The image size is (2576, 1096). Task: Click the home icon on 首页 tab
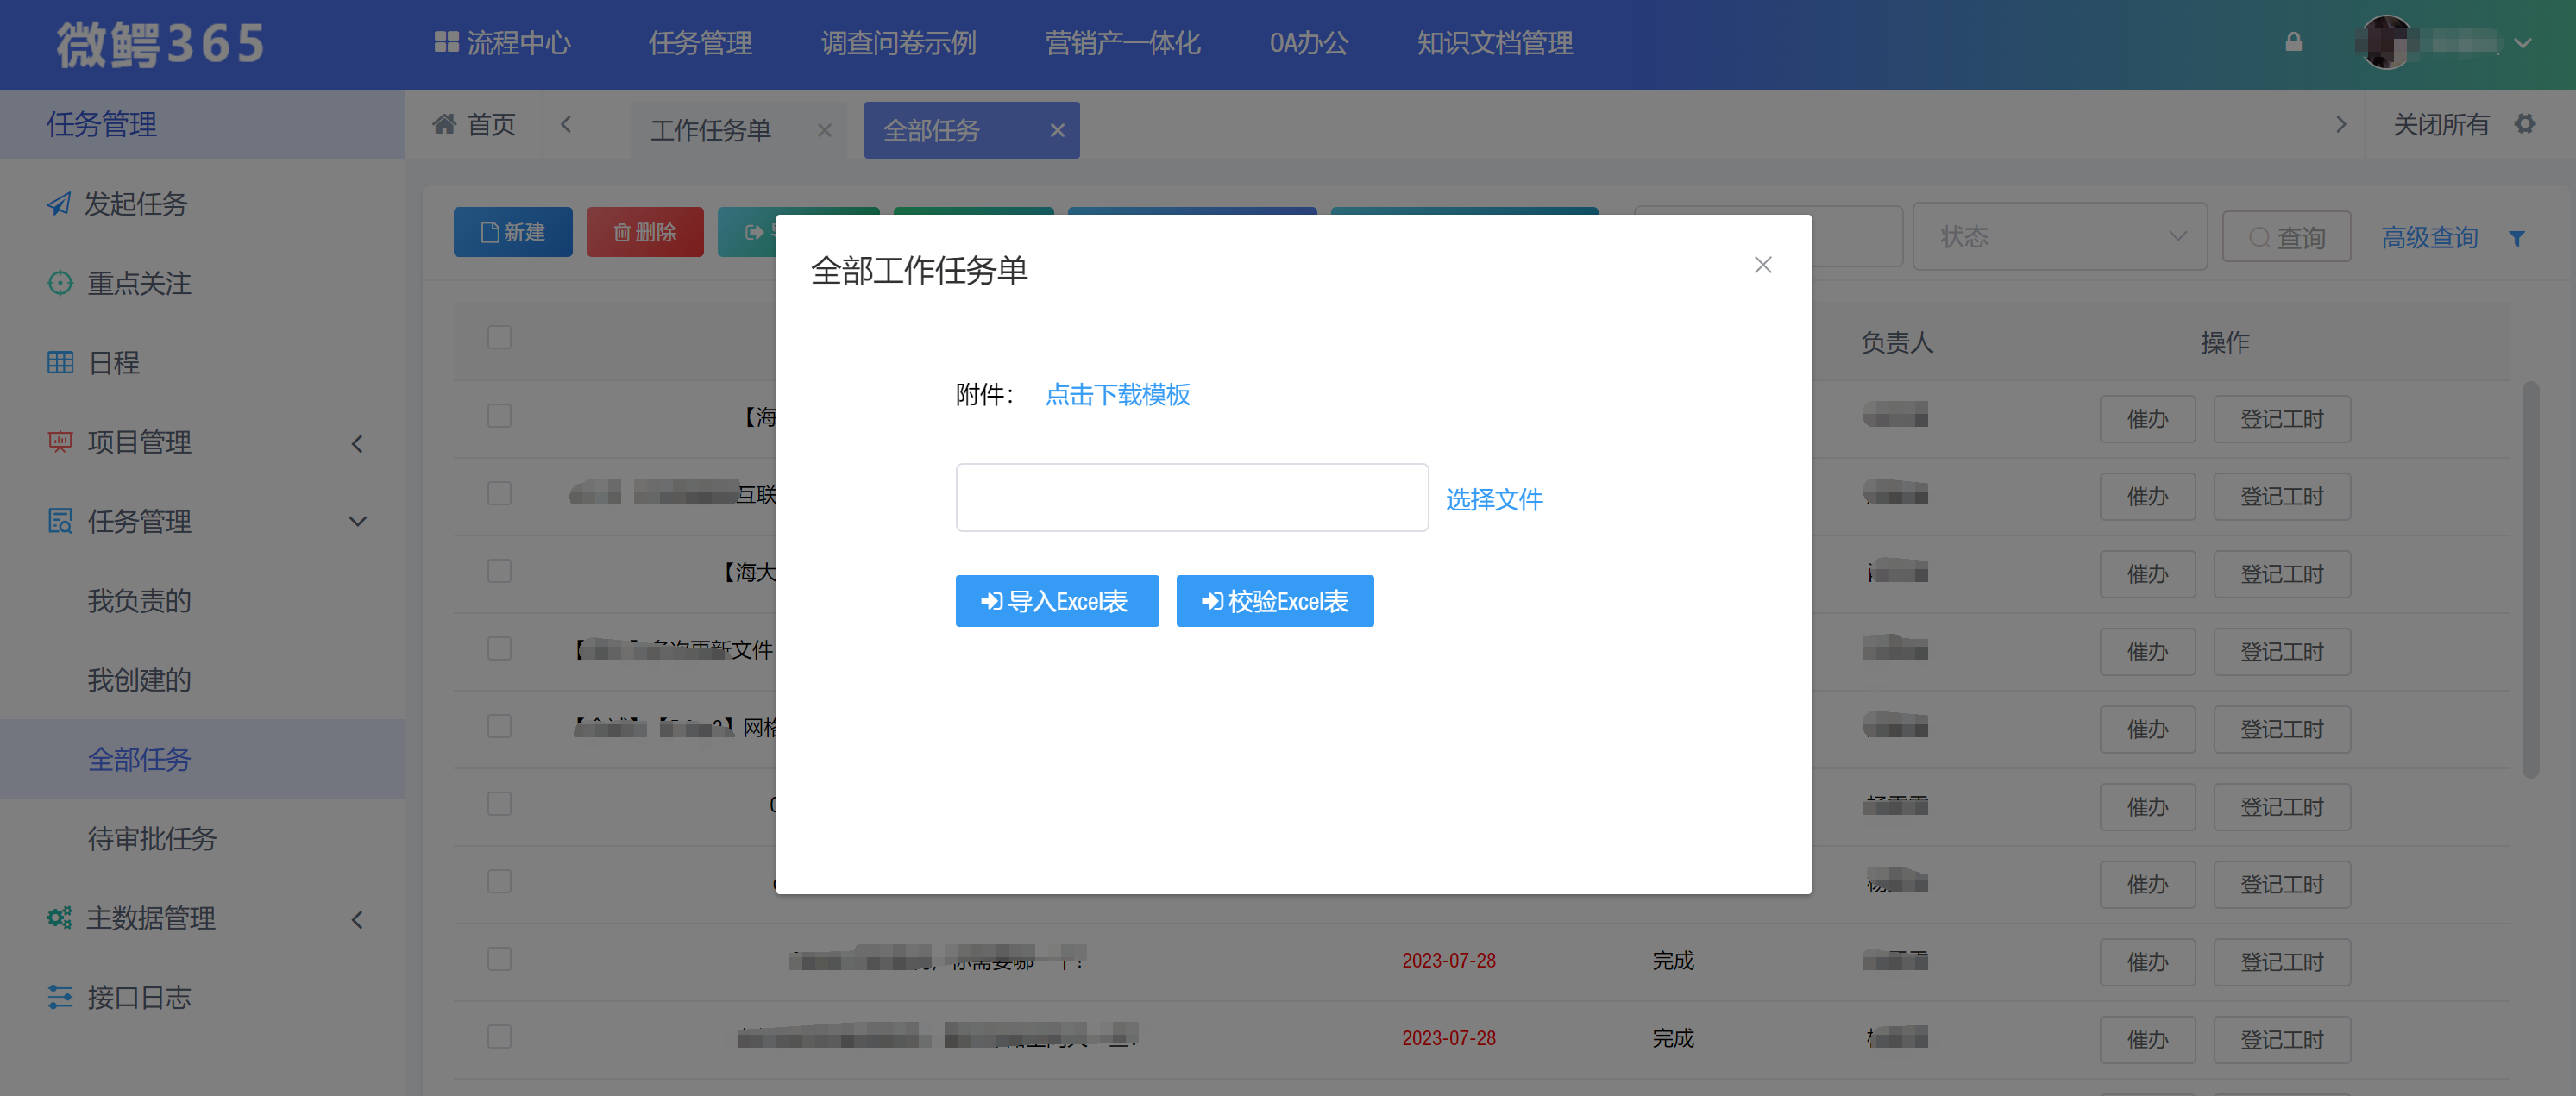click(444, 124)
